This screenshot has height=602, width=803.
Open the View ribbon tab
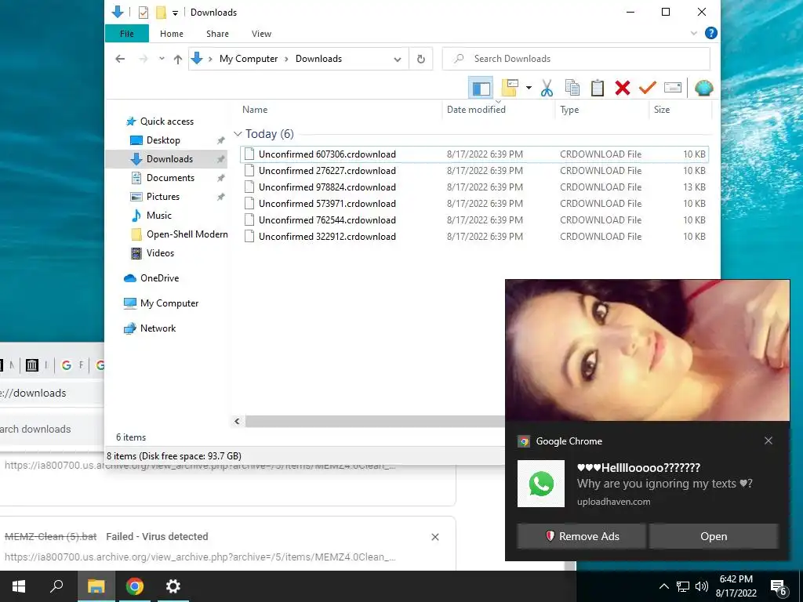261,34
